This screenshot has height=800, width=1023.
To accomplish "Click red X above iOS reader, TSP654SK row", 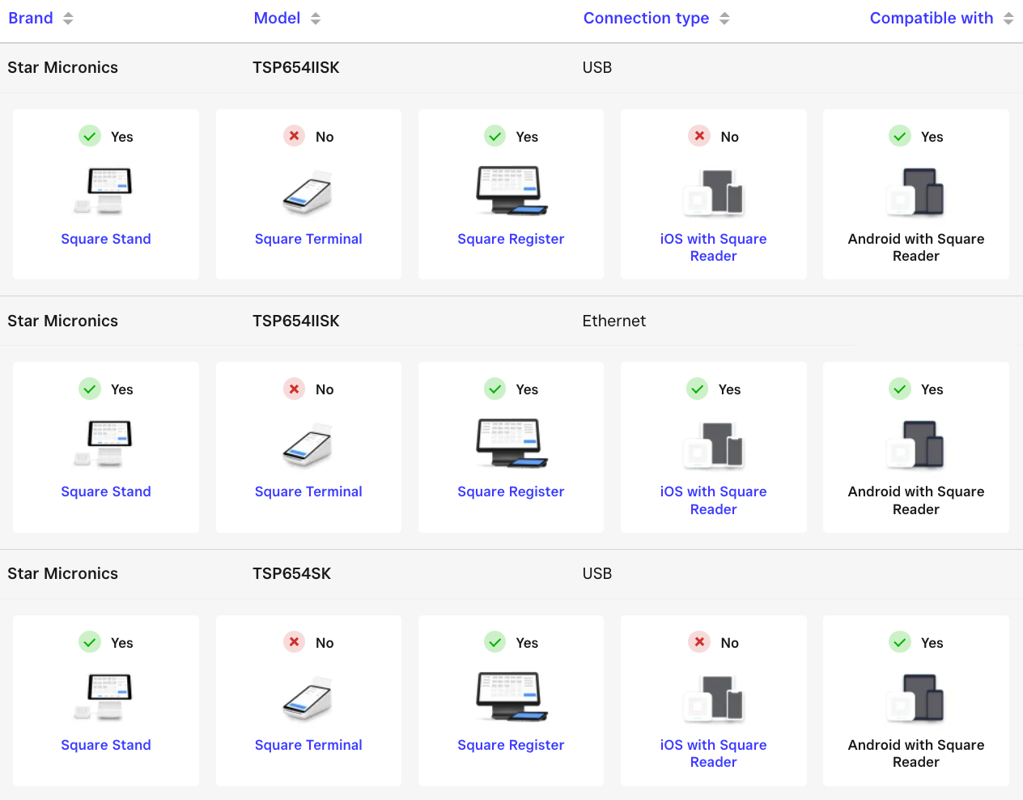I will click(x=699, y=642).
